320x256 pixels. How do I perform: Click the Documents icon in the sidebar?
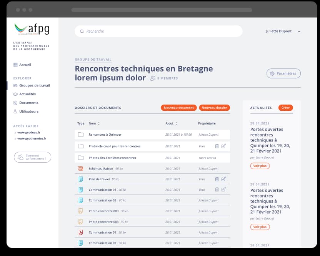click(x=15, y=103)
